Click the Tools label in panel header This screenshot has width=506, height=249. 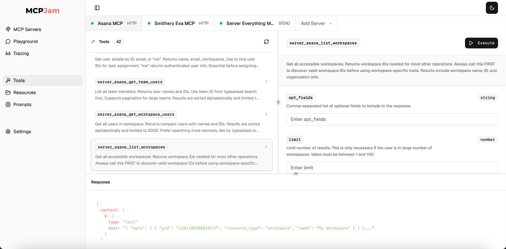[104, 42]
